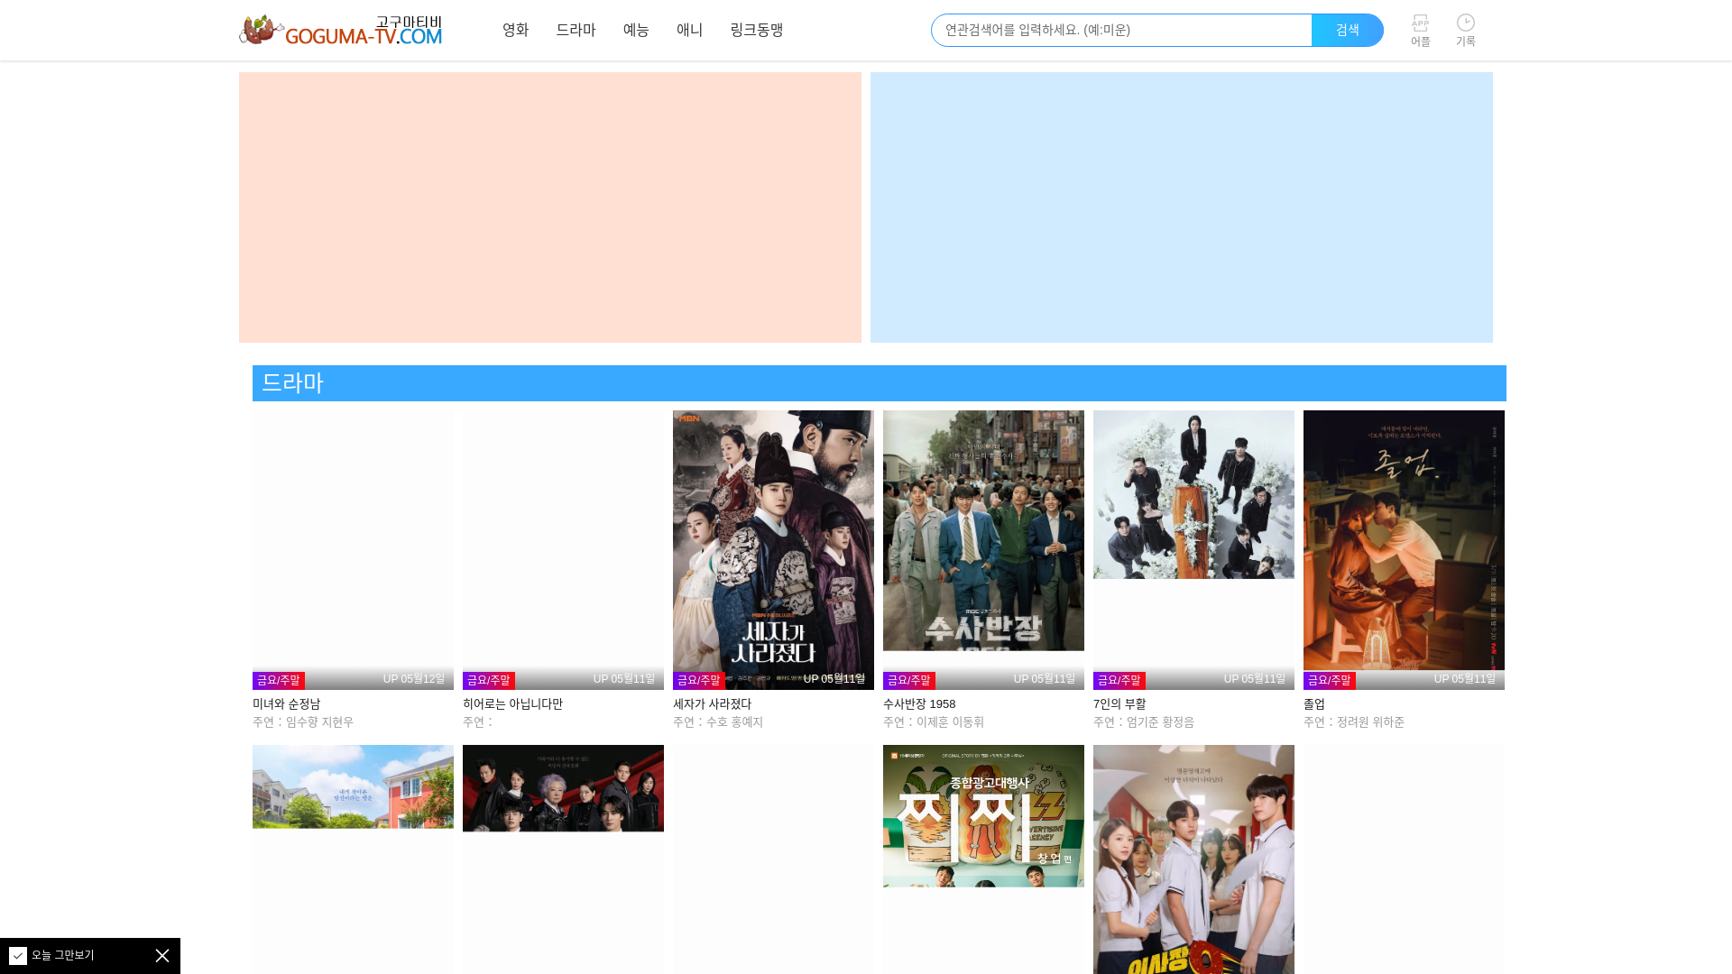The image size is (1732, 974).
Task: Go to the 드라마 menu
Action: [576, 30]
